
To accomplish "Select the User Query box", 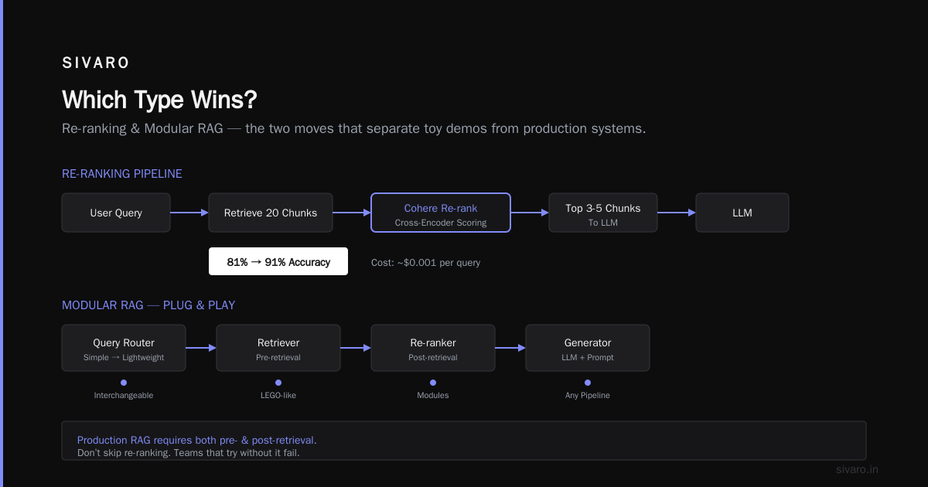I will [x=116, y=213].
